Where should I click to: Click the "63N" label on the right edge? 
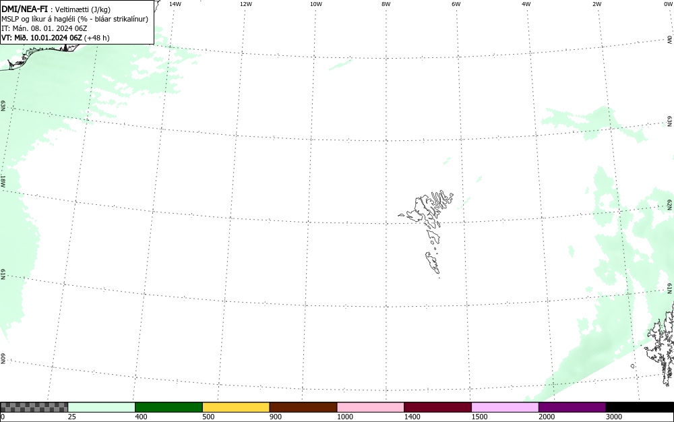click(x=670, y=121)
